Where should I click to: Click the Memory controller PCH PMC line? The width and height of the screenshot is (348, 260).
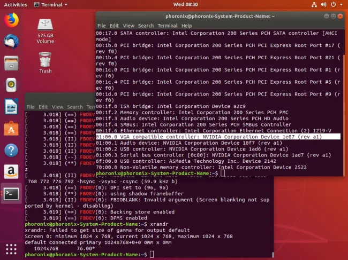tap(192, 113)
